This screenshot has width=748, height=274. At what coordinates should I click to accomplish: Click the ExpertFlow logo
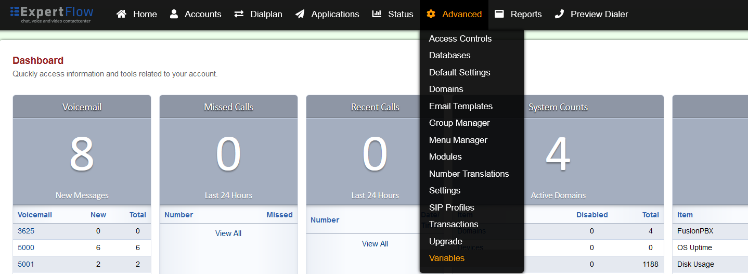pos(51,15)
